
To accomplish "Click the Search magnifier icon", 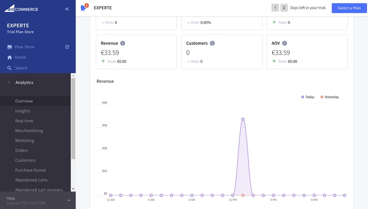I will pyautogui.click(x=9, y=68).
